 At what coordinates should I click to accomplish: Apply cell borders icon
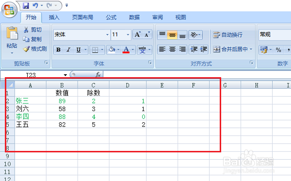[x=95, y=50]
